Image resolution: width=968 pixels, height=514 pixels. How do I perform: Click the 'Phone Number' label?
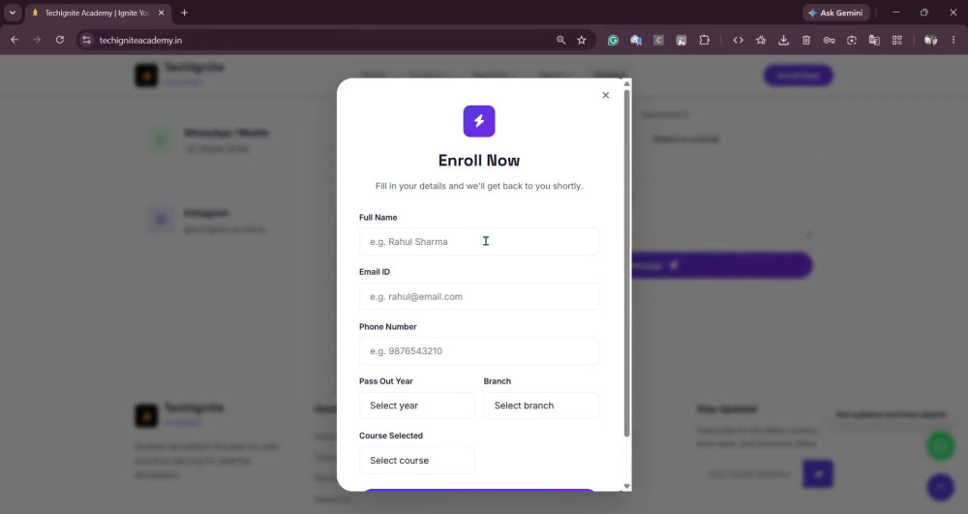(388, 326)
